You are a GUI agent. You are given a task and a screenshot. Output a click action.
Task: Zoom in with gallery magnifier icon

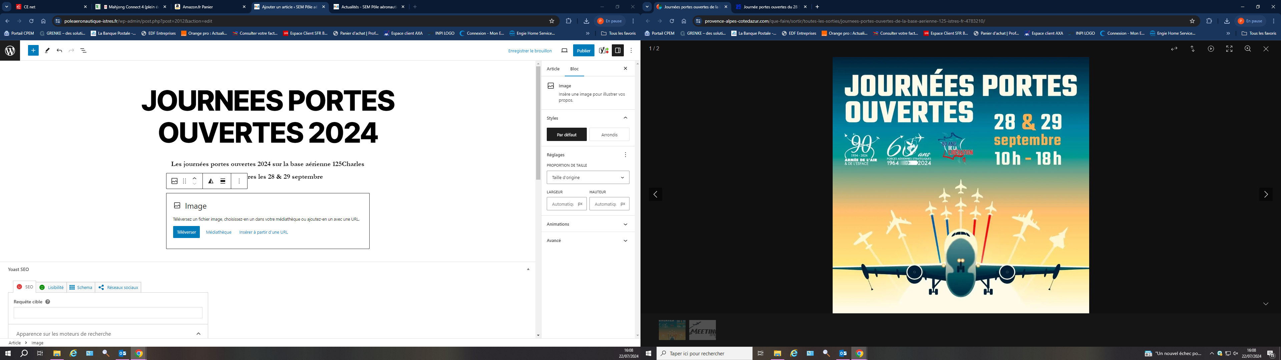pyautogui.click(x=1248, y=49)
